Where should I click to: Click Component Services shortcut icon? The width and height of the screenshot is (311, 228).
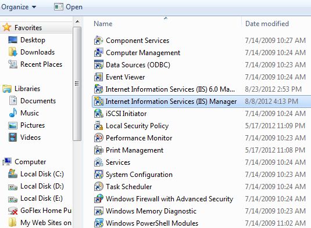click(99, 41)
